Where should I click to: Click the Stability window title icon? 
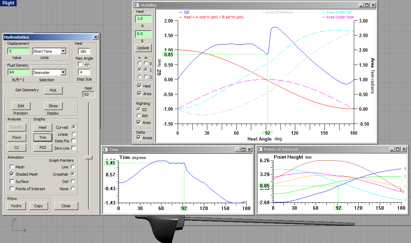(137, 5)
